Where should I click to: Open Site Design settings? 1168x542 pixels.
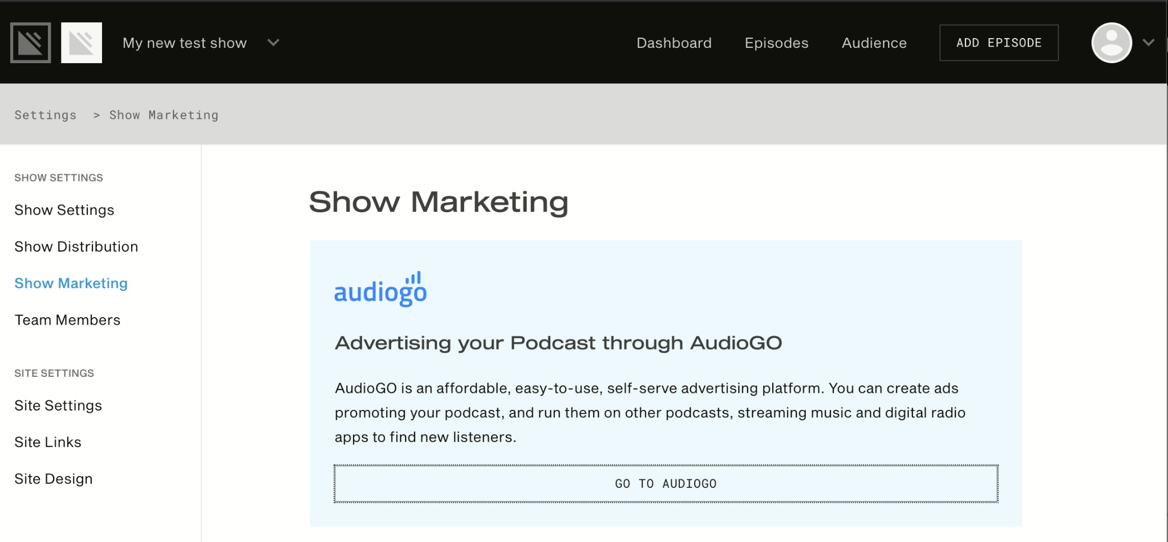pos(54,479)
